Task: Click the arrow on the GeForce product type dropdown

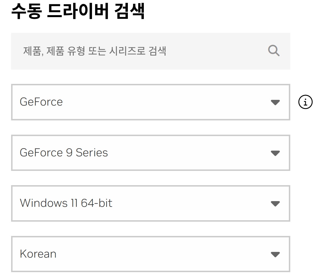Action: click(275, 102)
